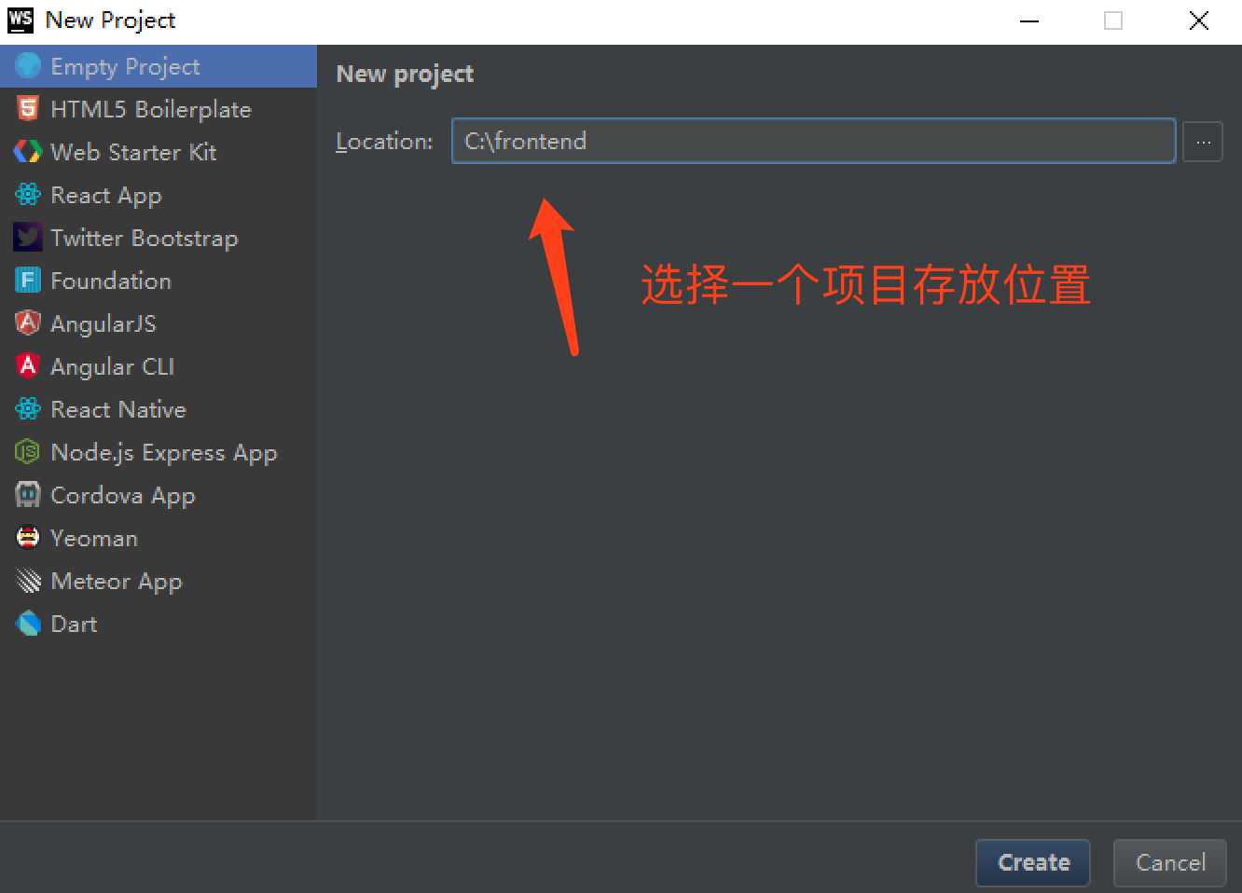Click the Angular CLI red icon
This screenshot has height=893, width=1242.
28,366
